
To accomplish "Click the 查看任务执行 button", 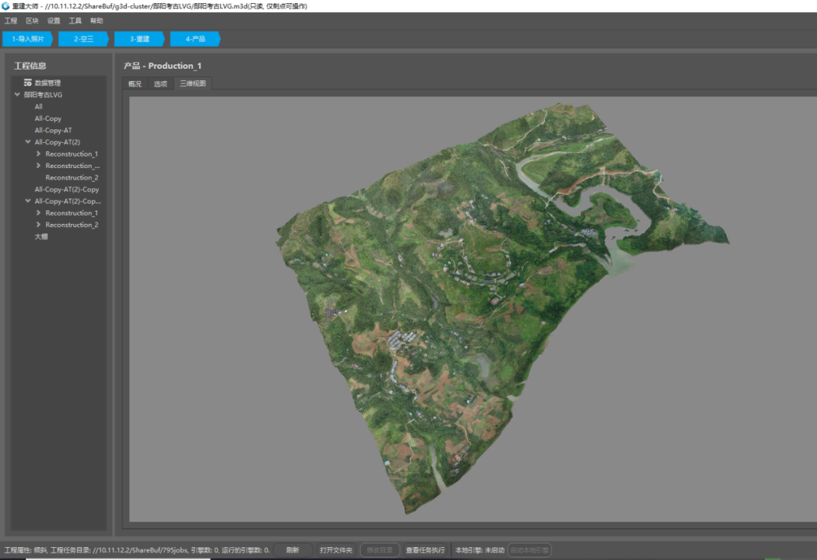I will 425,550.
